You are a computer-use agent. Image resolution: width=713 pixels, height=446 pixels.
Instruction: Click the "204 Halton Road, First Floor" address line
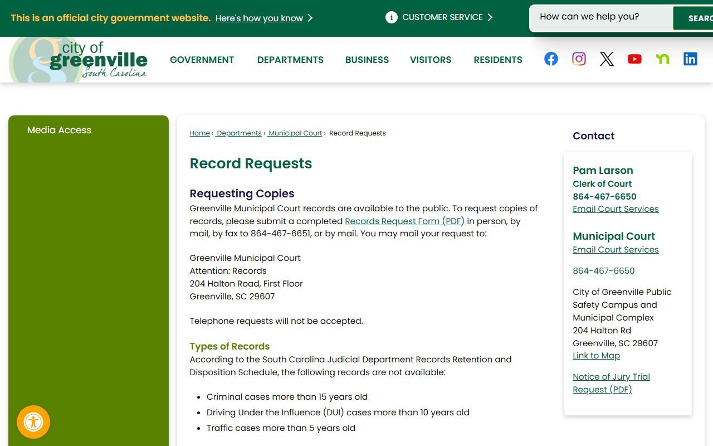pos(246,284)
